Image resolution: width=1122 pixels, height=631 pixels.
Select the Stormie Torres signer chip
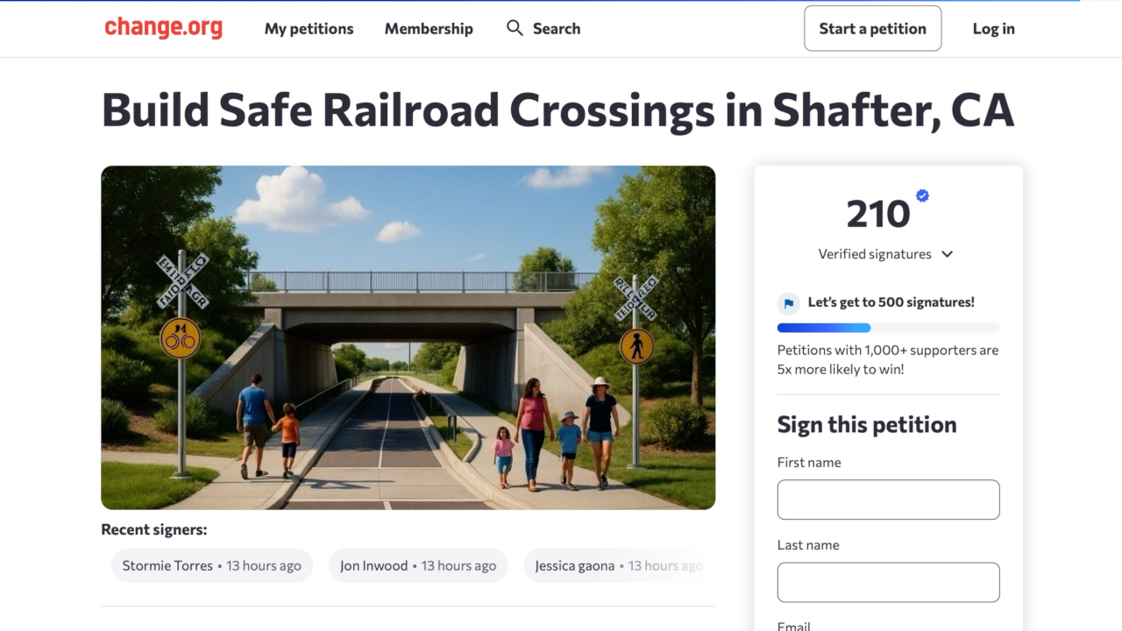pos(211,566)
